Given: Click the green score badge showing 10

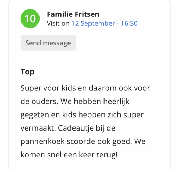Looking at the screenshot, I should click(30, 18).
